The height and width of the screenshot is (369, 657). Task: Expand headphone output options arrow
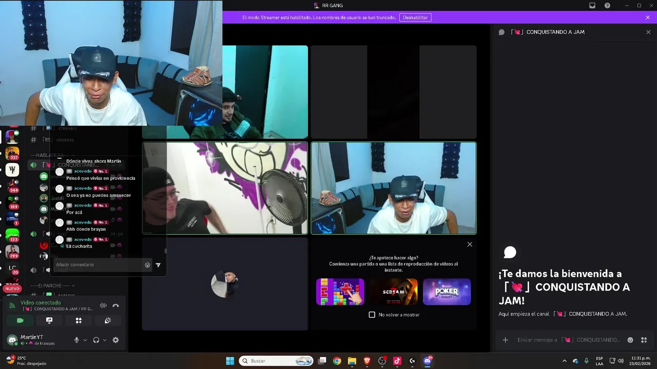pyautogui.click(x=105, y=340)
